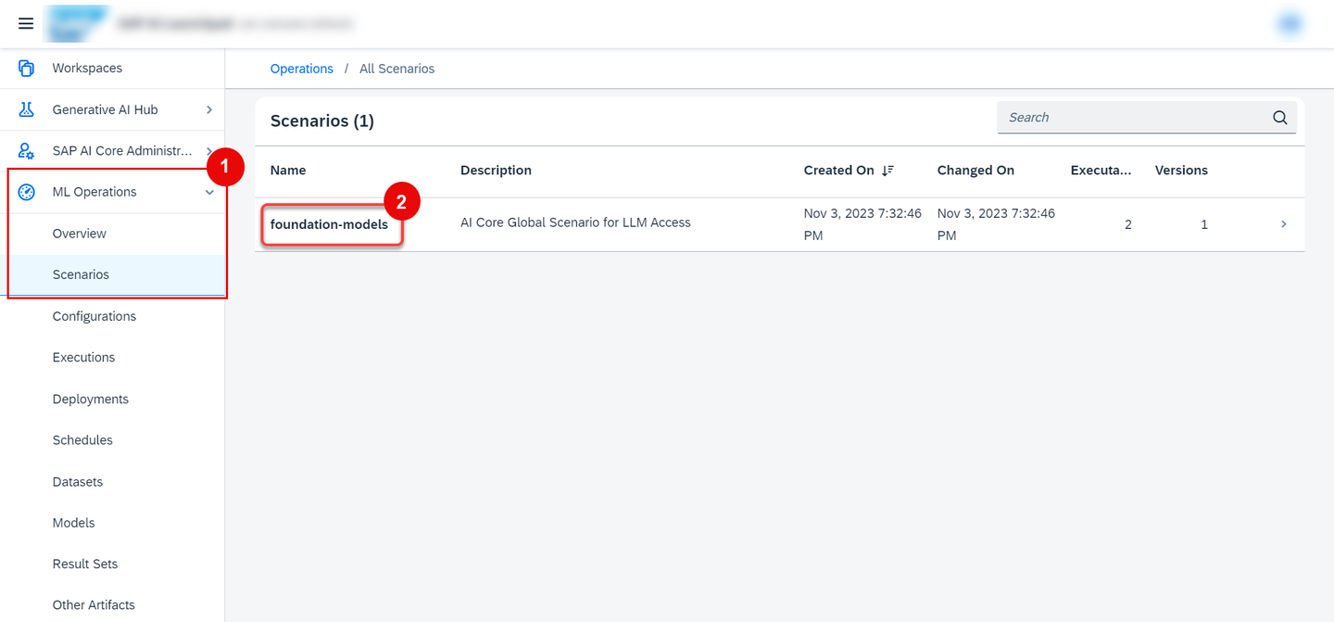
Task: Click versions count 1 cell
Action: point(1204,224)
